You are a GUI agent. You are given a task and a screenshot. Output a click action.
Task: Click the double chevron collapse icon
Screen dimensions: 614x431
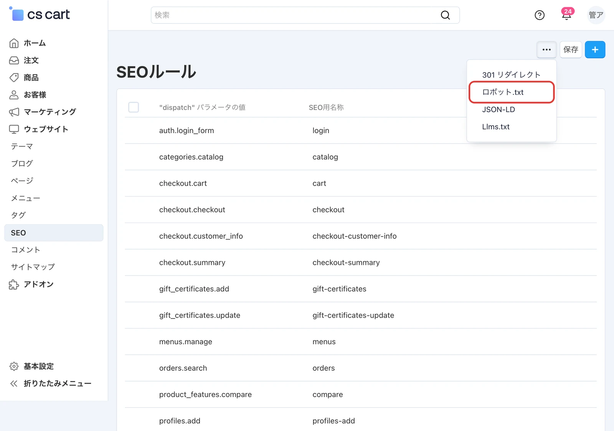(14, 383)
